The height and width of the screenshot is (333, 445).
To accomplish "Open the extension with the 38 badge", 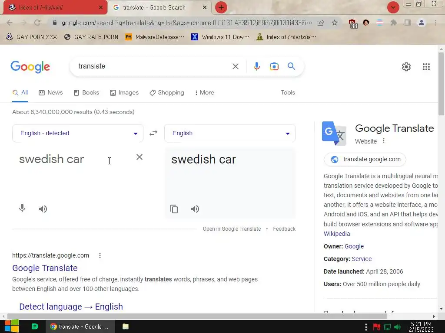I will tap(353, 23).
